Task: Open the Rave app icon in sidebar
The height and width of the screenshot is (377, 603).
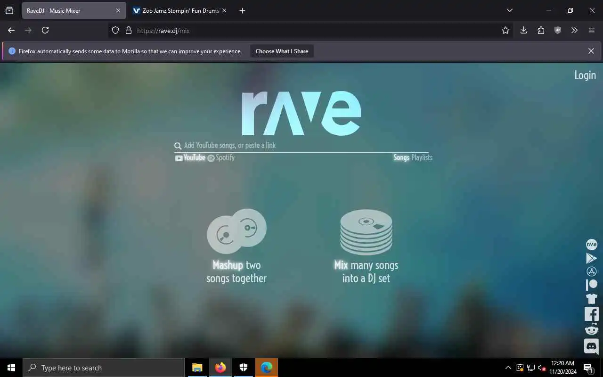Action: (591, 245)
